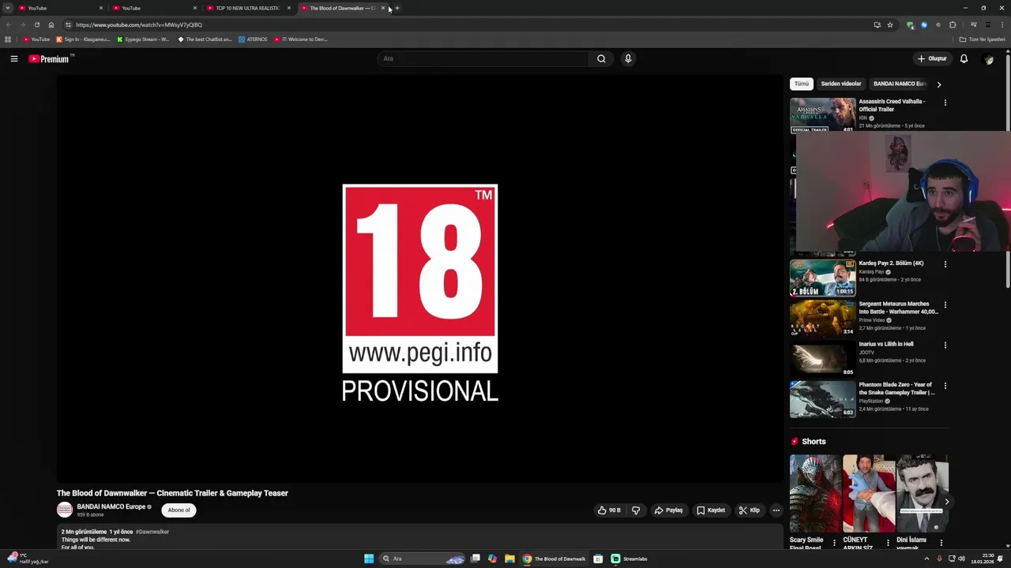The height and width of the screenshot is (568, 1011).
Task: Start voice search with the microphone icon
Action: 628,58
